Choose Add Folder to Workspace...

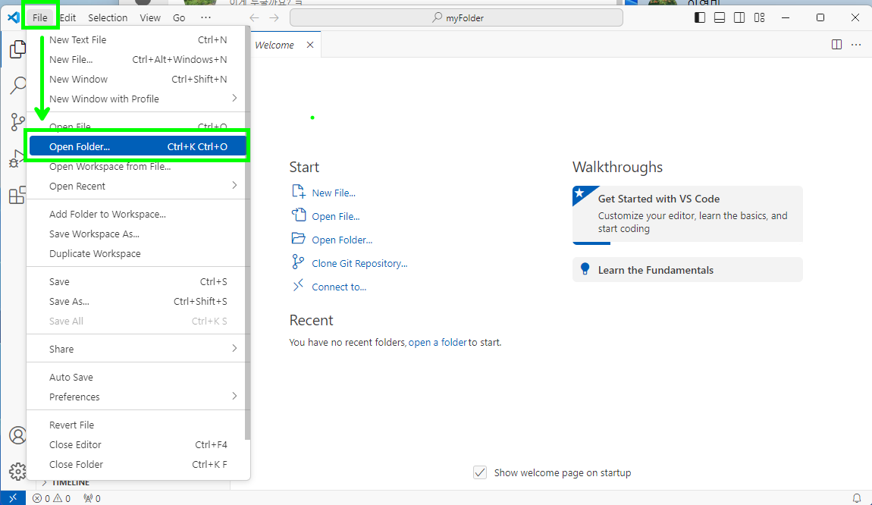click(136, 215)
